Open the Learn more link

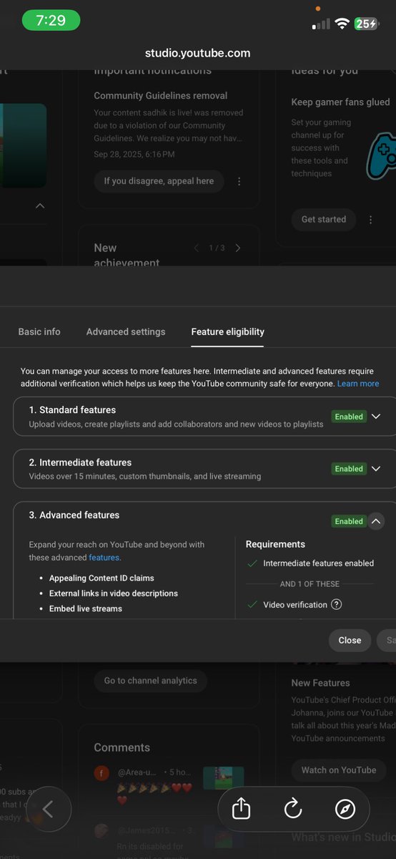358,384
